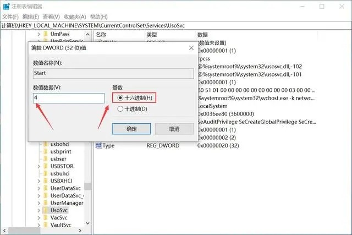Click the UmPass folder icon
Image resolution: width=352 pixels, height=235 pixels.
(x=46, y=34)
